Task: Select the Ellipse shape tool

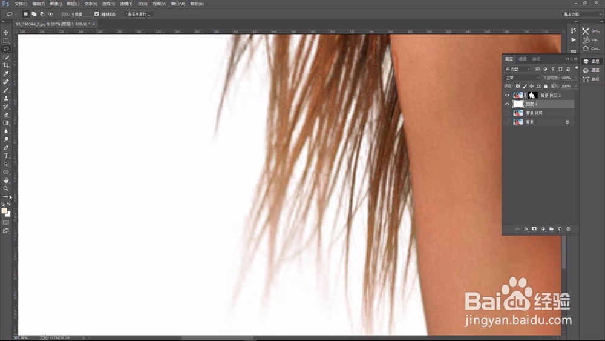Action: point(6,172)
